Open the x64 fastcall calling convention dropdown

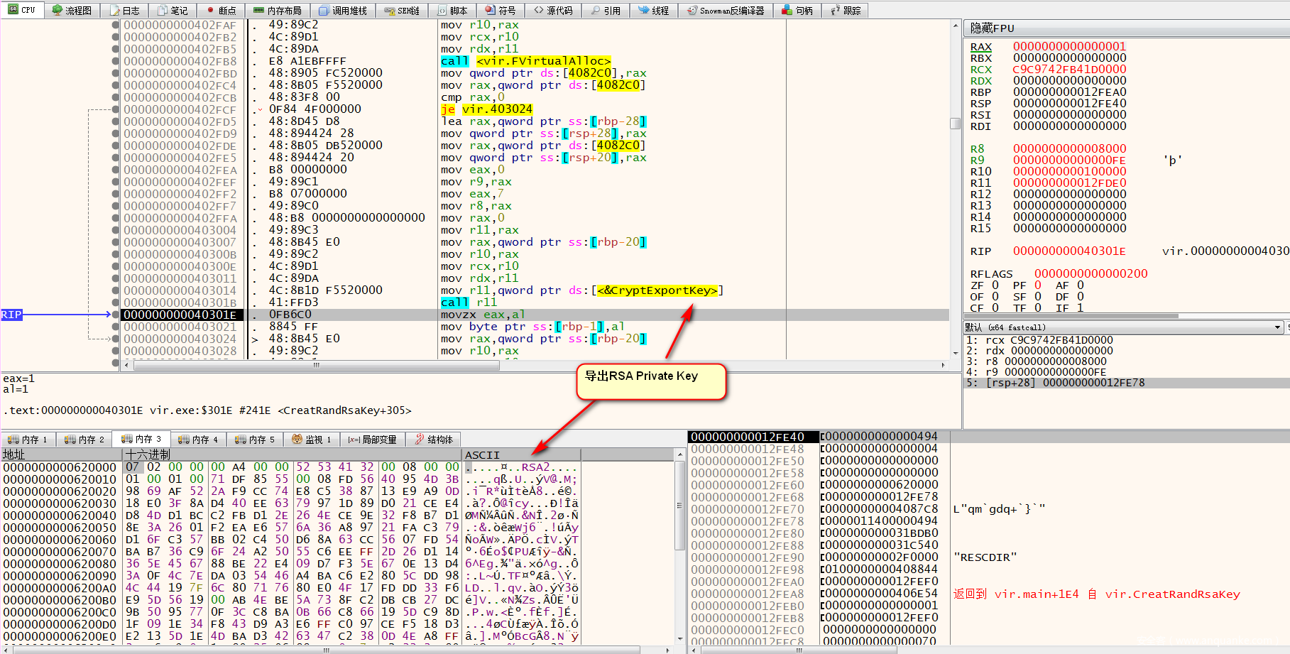(1278, 327)
